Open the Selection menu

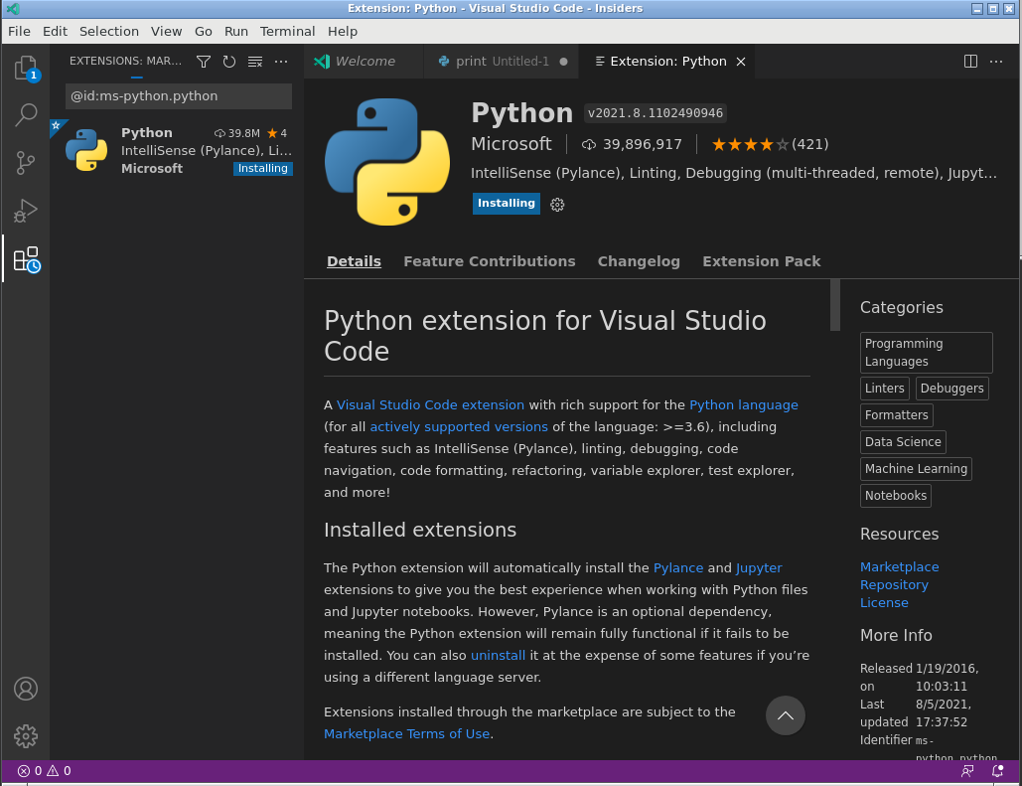(109, 32)
